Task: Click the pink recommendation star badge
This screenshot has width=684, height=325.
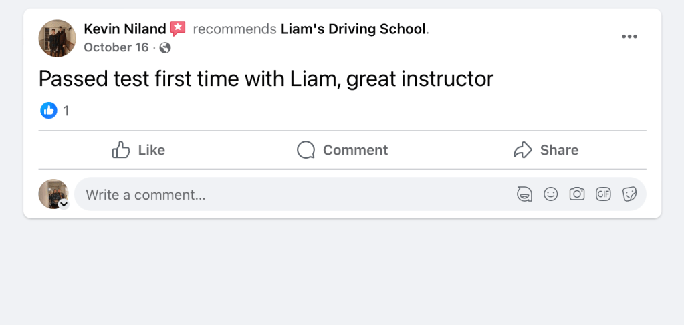Action: pyautogui.click(x=178, y=29)
